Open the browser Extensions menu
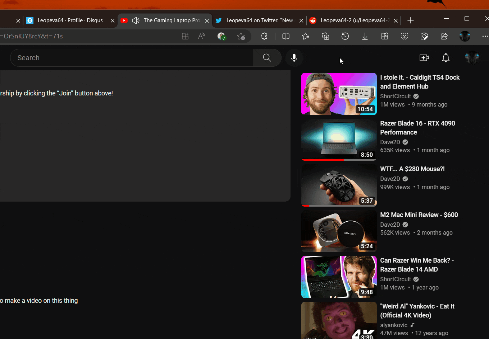Viewport: 489px width, 339px height. [264, 36]
